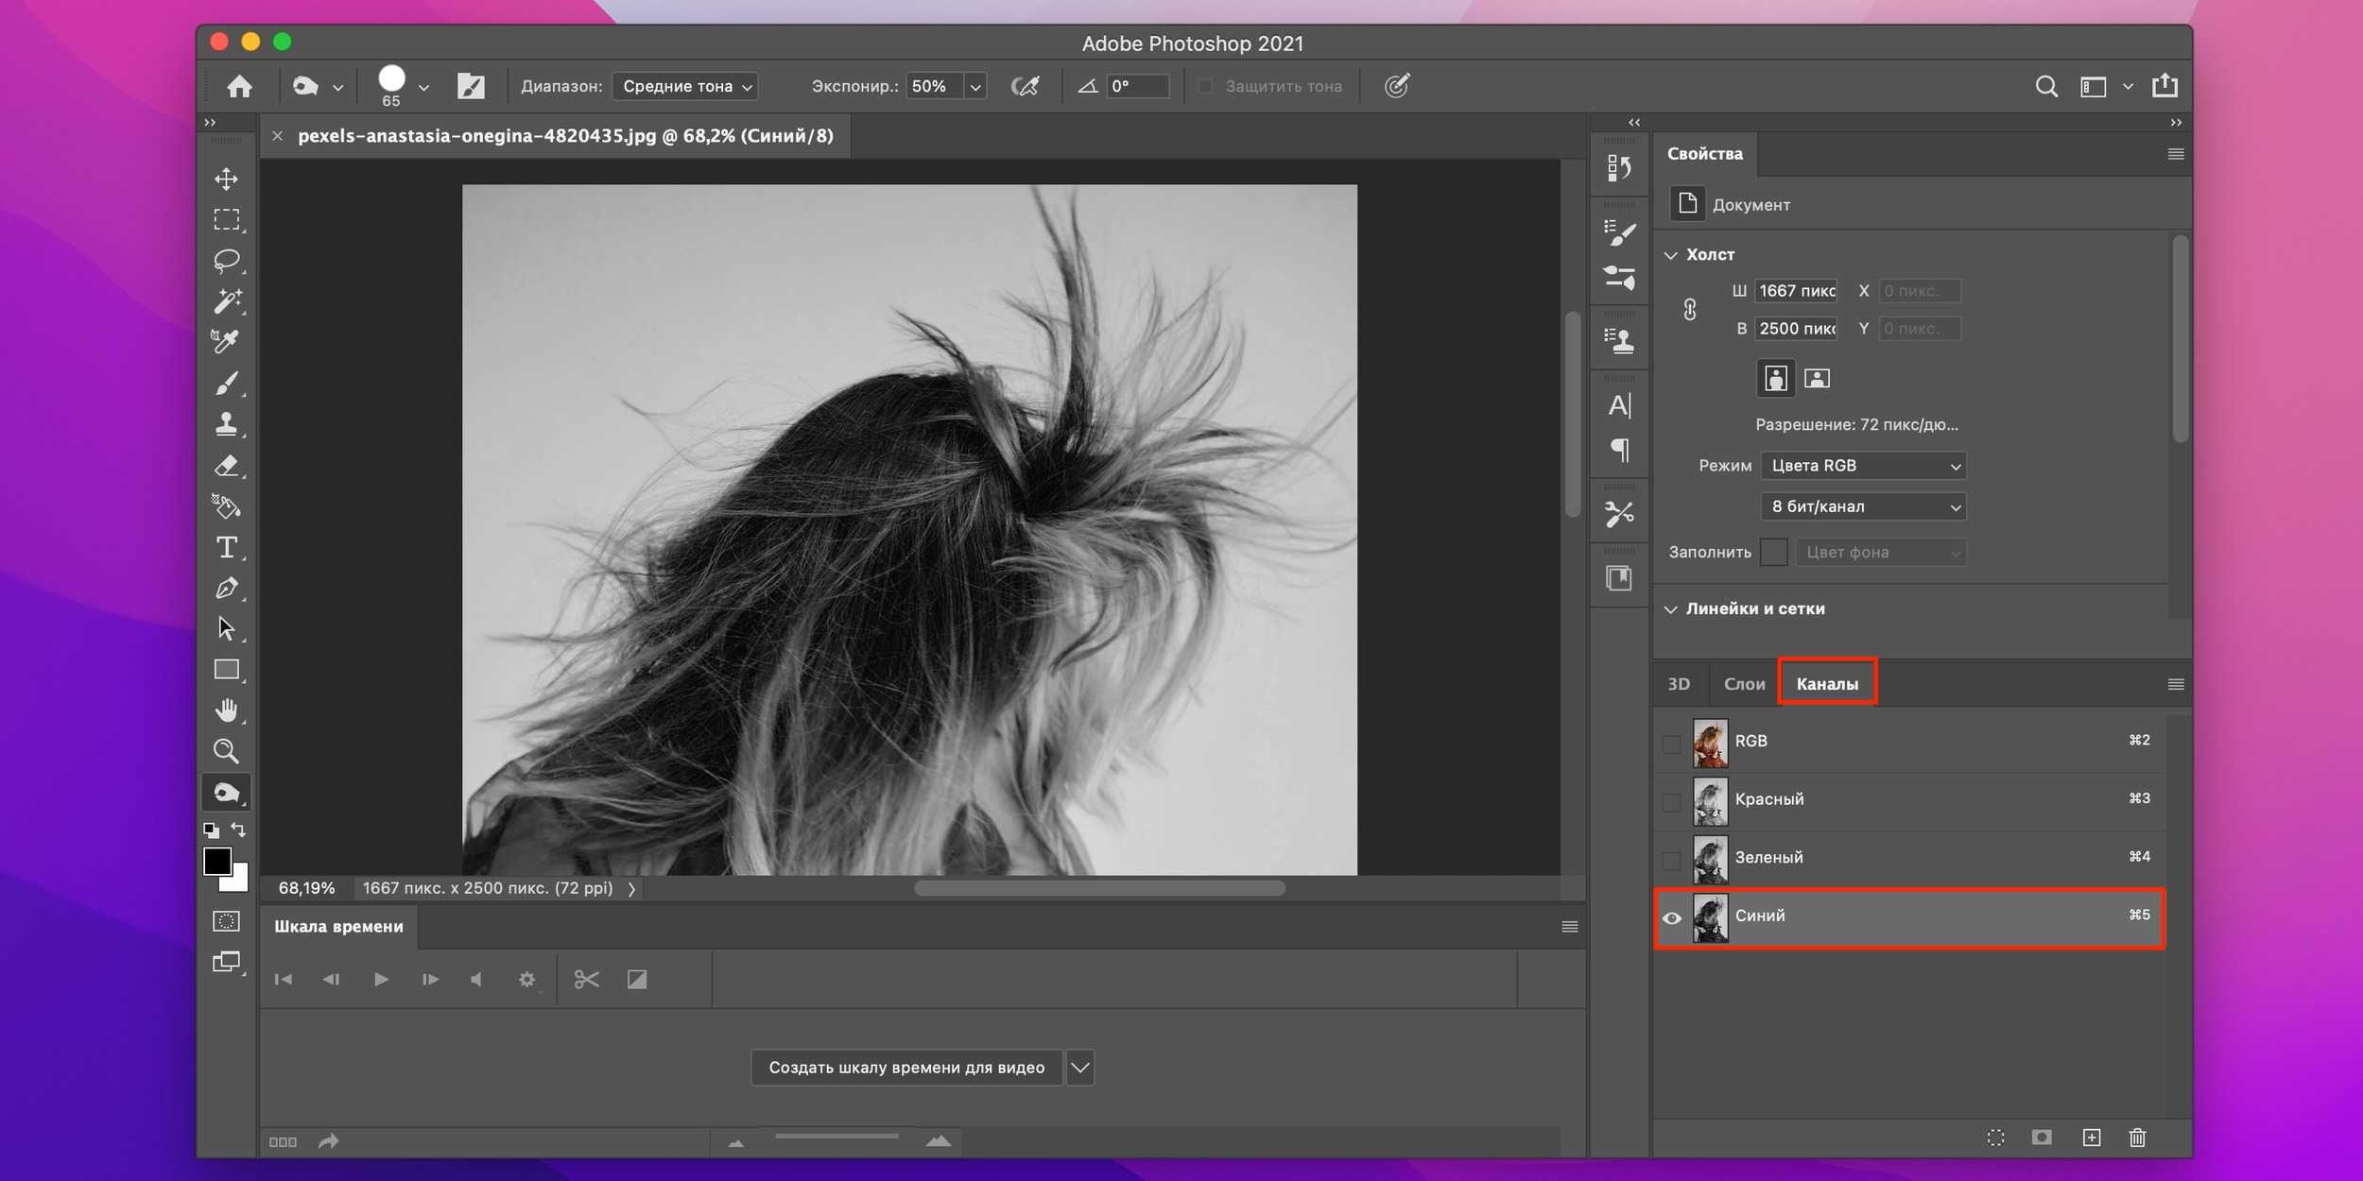Enable airbrush-style build-up effect
The width and height of the screenshot is (2363, 1181).
tap(1025, 86)
